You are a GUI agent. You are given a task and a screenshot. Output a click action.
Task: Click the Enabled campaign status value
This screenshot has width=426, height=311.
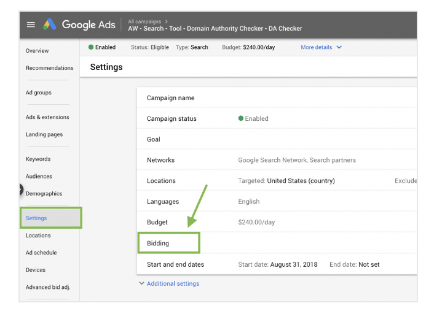(253, 118)
